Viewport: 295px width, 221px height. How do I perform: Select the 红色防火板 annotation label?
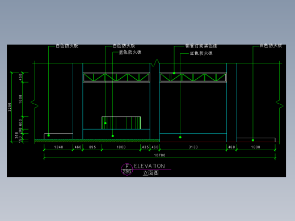pyautogui.click(x=201, y=53)
